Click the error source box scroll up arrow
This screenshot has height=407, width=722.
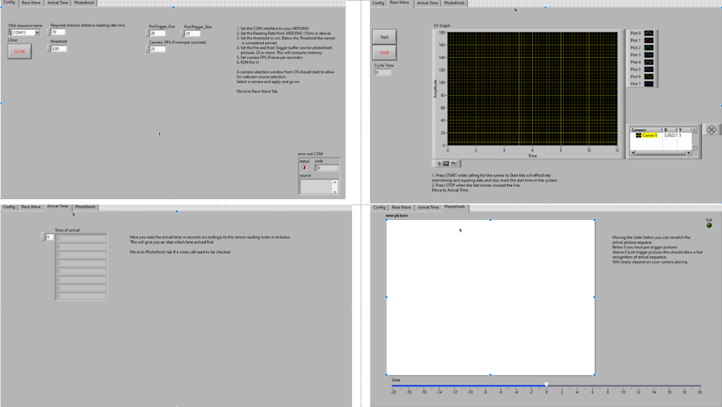(335, 182)
